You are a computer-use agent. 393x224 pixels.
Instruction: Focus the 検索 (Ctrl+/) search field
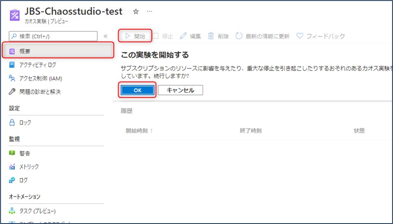53,36
